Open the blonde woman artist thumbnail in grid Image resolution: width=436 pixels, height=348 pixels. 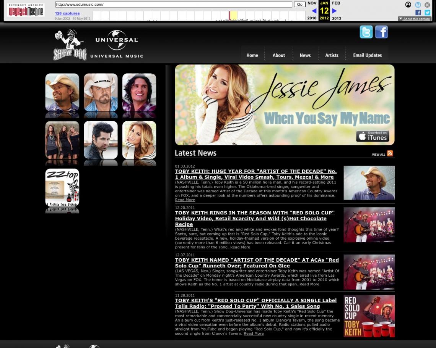pyautogui.click(x=139, y=140)
